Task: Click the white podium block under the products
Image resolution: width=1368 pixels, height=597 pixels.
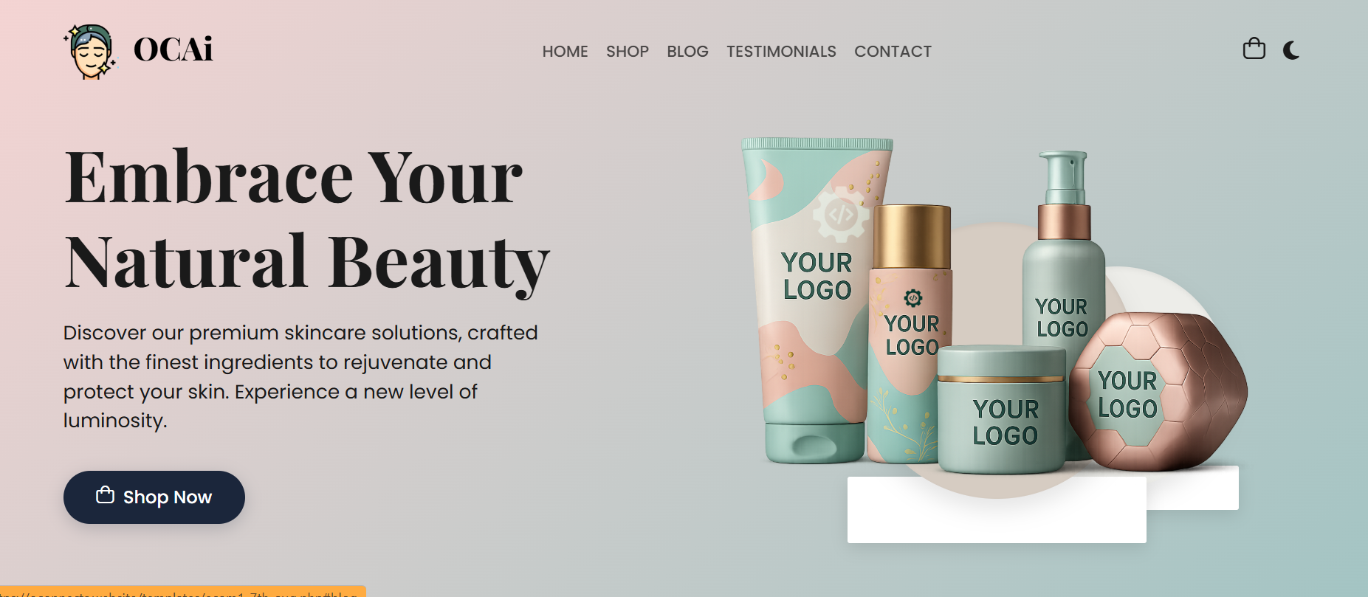Action: tap(997, 510)
